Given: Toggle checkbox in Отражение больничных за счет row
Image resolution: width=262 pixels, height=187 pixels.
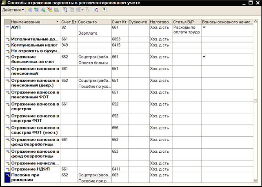Looking at the screenshot, I should click(x=205, y=57).
